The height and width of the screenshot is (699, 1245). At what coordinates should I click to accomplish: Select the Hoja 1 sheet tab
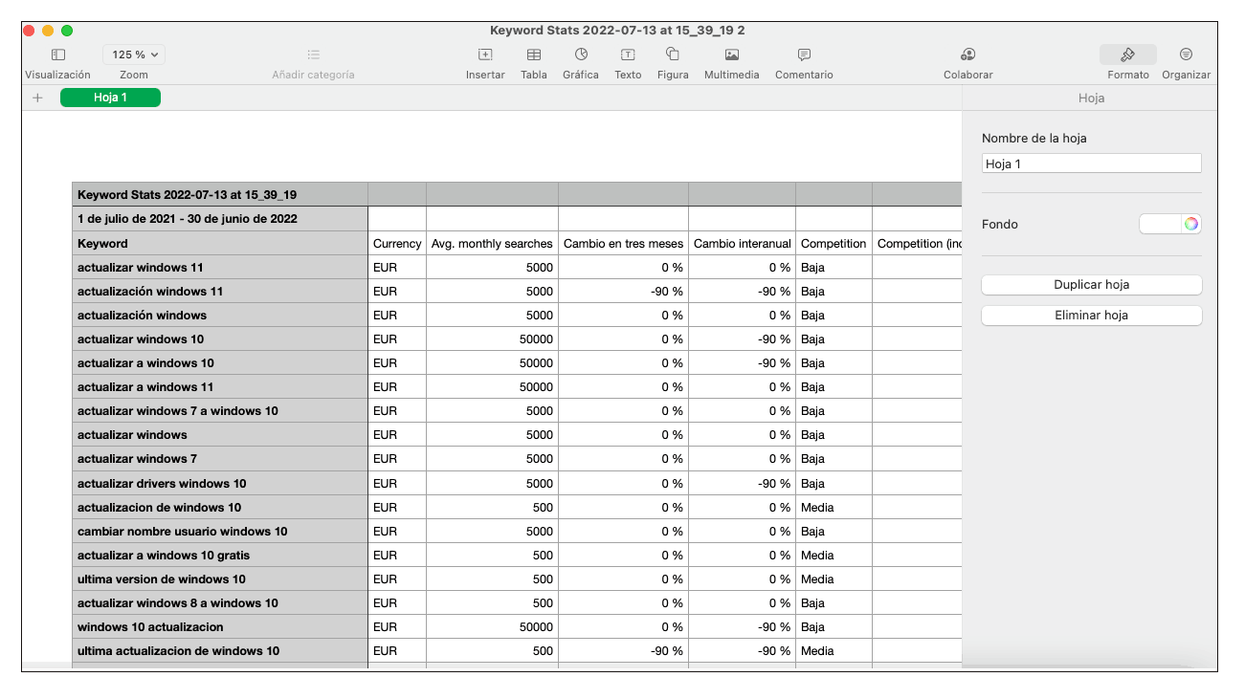110,98
